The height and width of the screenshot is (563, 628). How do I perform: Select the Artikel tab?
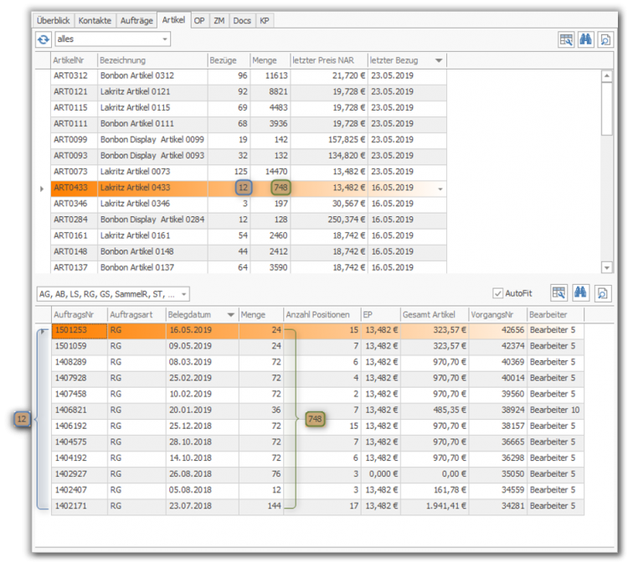point(173,19)
